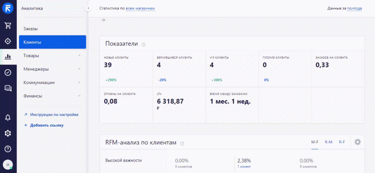Open the chat messages icon

8,88
